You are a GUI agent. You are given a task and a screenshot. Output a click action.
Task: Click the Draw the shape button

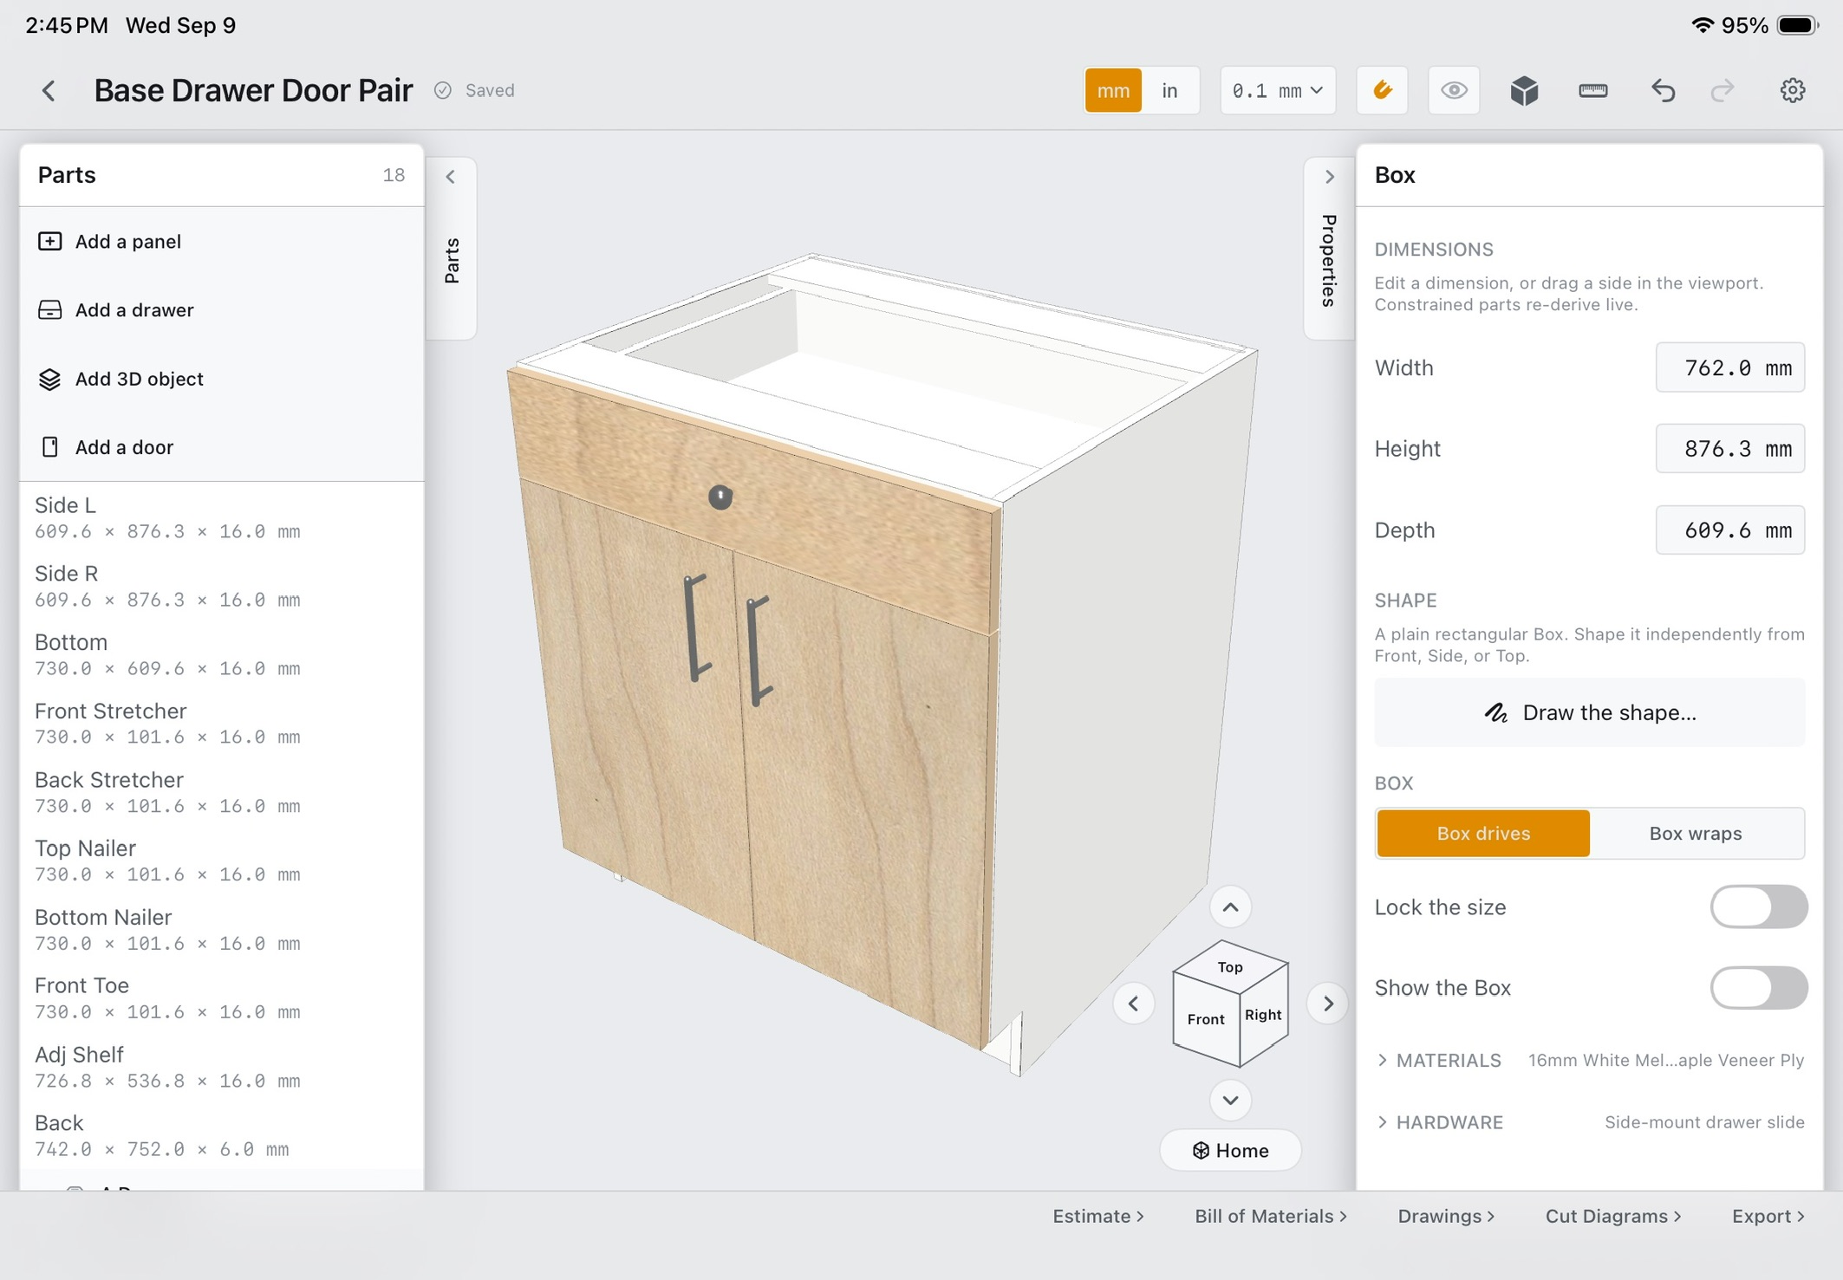click(x=1589, y=712)
